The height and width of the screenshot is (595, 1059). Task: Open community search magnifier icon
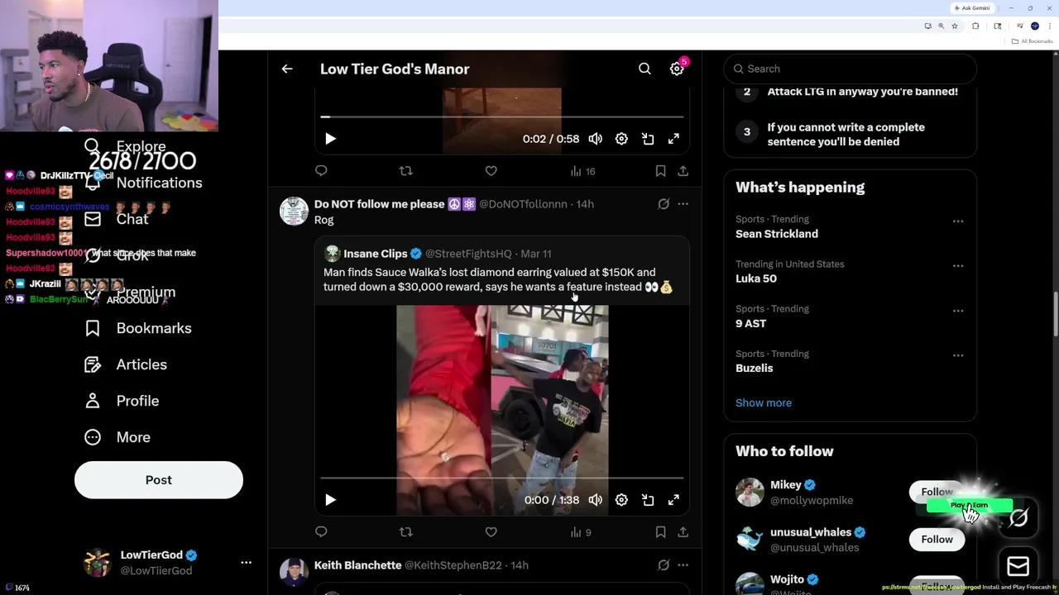pos(645,69)
